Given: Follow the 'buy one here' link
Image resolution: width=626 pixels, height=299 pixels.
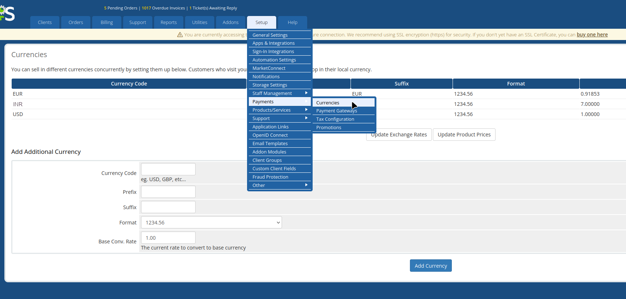Looking at the screenshot, I should click(592, 35).
